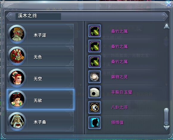Viewport: 173px width, 140px height.
Task: Select the 无空 boss entry
Action: tap(40, 78)
